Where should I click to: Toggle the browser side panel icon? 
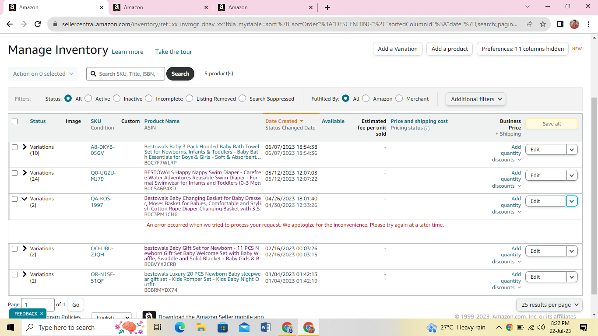pyautogui.click(x=560, y=24)
